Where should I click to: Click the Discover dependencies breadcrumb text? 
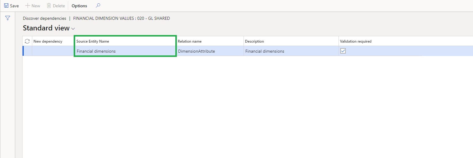tap(44, 18)
